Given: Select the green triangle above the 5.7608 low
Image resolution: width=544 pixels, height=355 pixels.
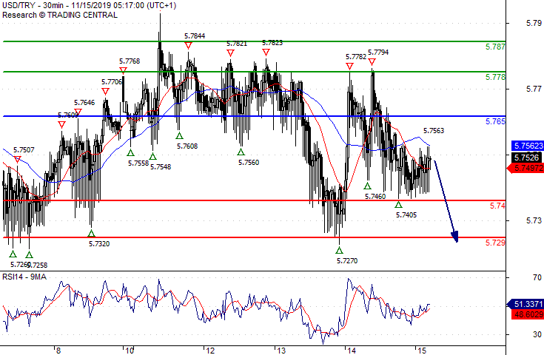Looking at the screenshot, I should tap(179, 135).
